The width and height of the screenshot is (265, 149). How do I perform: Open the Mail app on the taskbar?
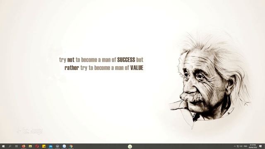[51, 147]
